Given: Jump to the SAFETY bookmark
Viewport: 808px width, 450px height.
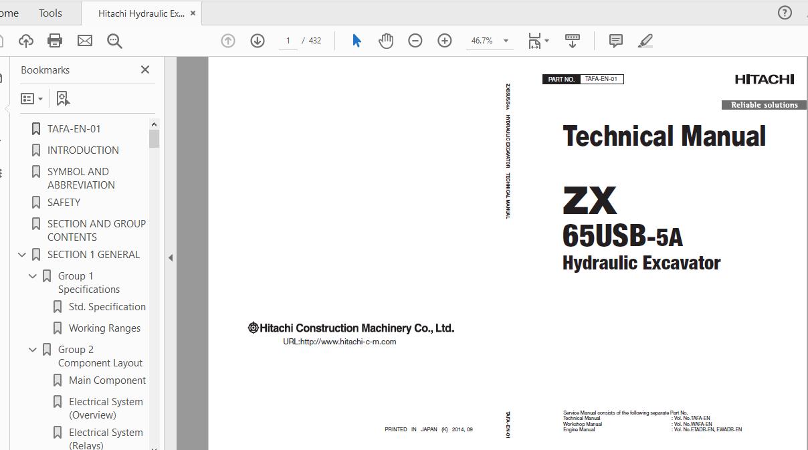Looking at the screenshot, I should [x=64, y=203].
